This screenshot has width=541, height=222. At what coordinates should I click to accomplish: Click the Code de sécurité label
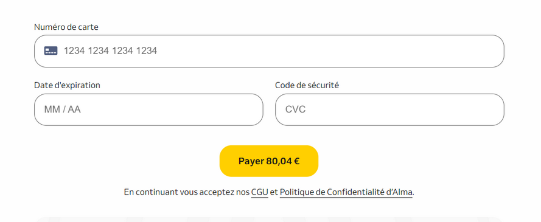point(307,85)
